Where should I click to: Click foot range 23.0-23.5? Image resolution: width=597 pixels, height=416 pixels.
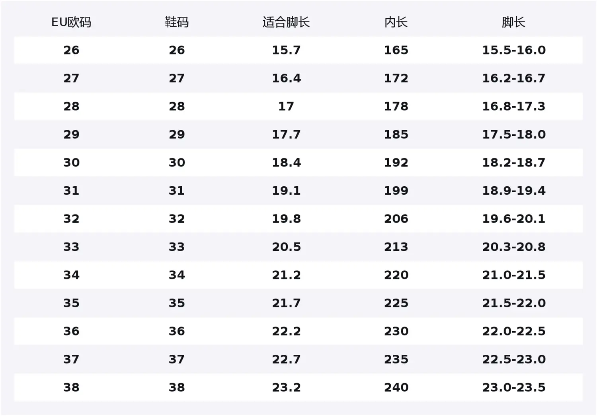point(514,387)
